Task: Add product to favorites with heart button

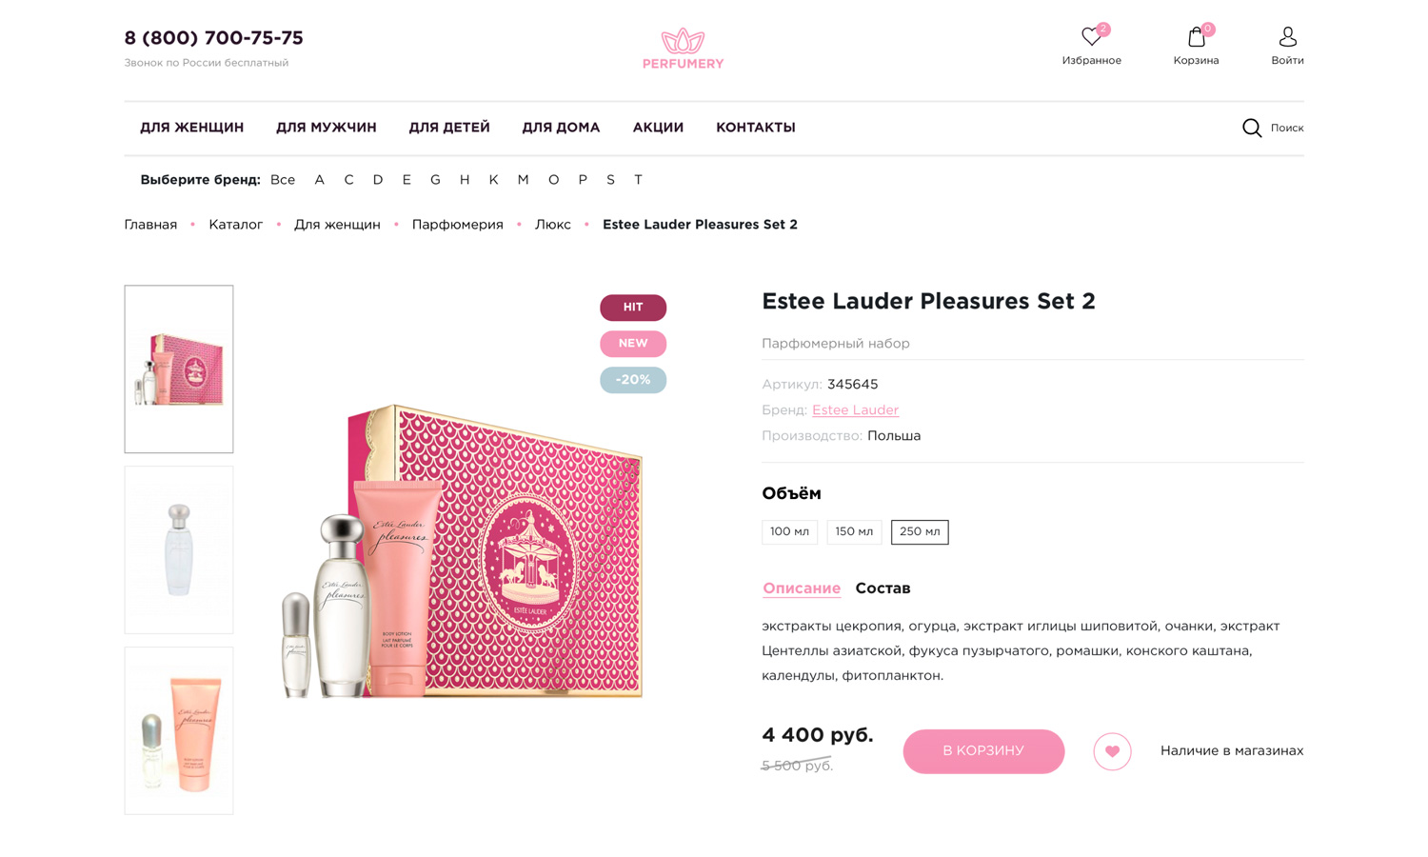Action: [1112, 751]
